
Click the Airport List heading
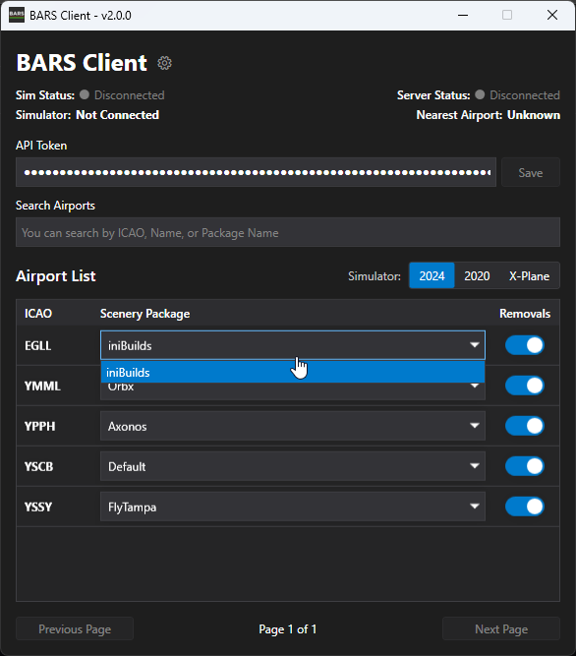tap(56, 276)
